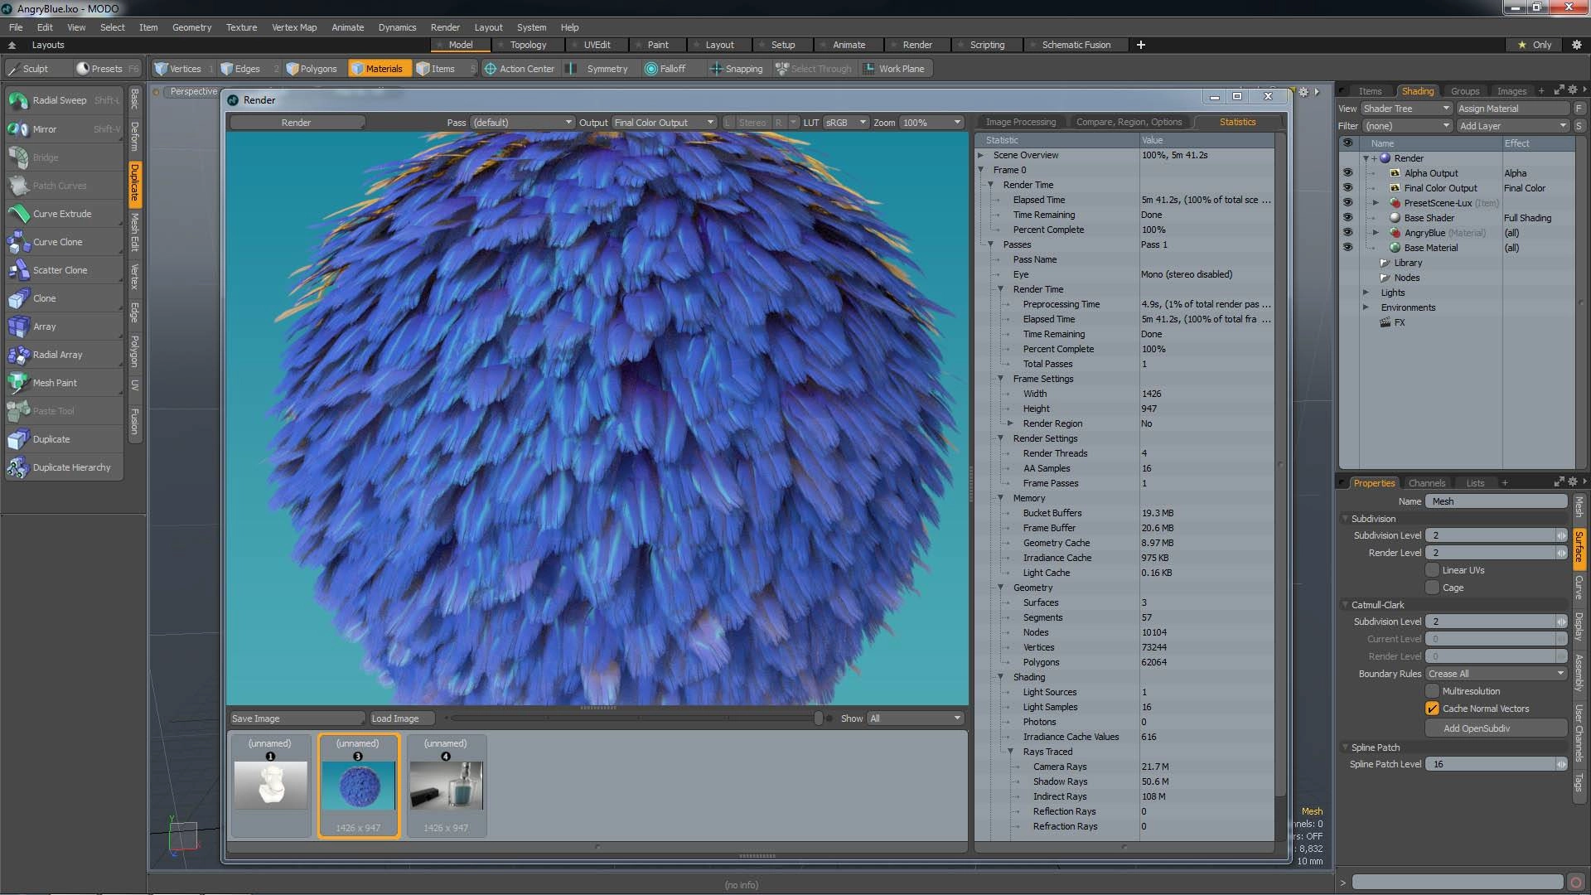The width and height of the screenshot is (1591, 895).
Task: Open the Texture menu
Action: click(x=241, y=27)
